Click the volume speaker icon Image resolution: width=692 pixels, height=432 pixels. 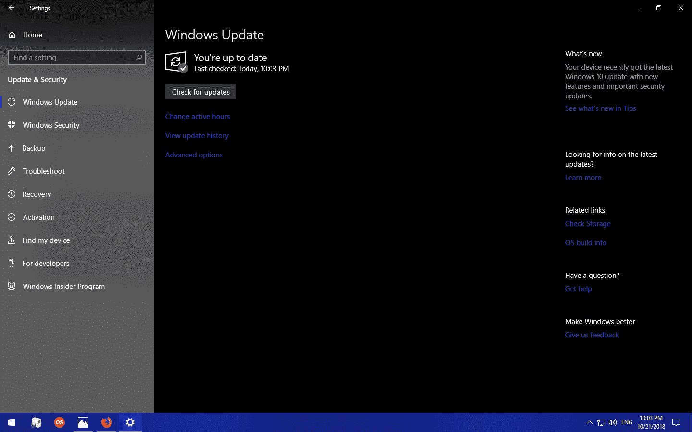pyautogui.click(x=613, y=422)
